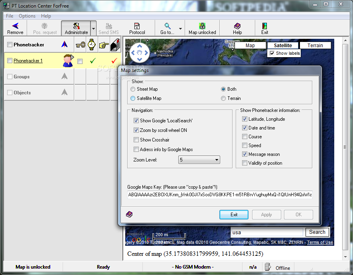The image size is (353, 275).
Task: Open the File menu
Action: tap(10, 16)
